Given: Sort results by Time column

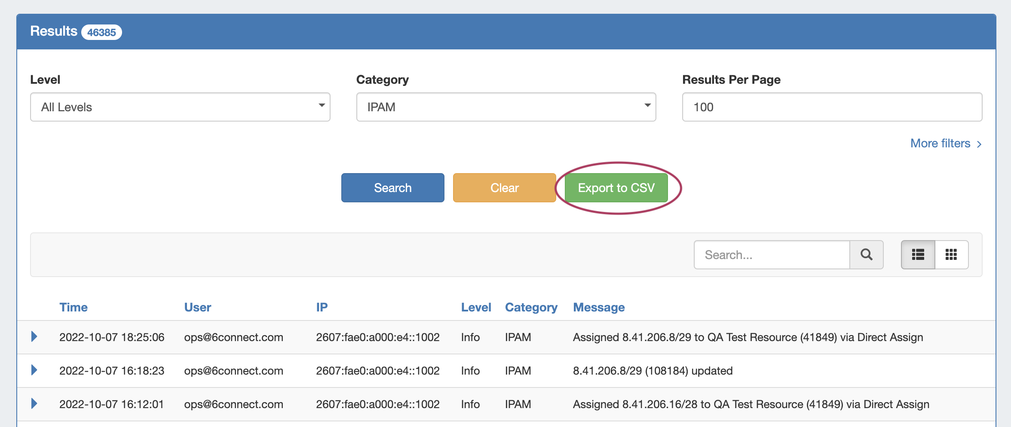Looking at the screenshot, I should coord(74,307).
